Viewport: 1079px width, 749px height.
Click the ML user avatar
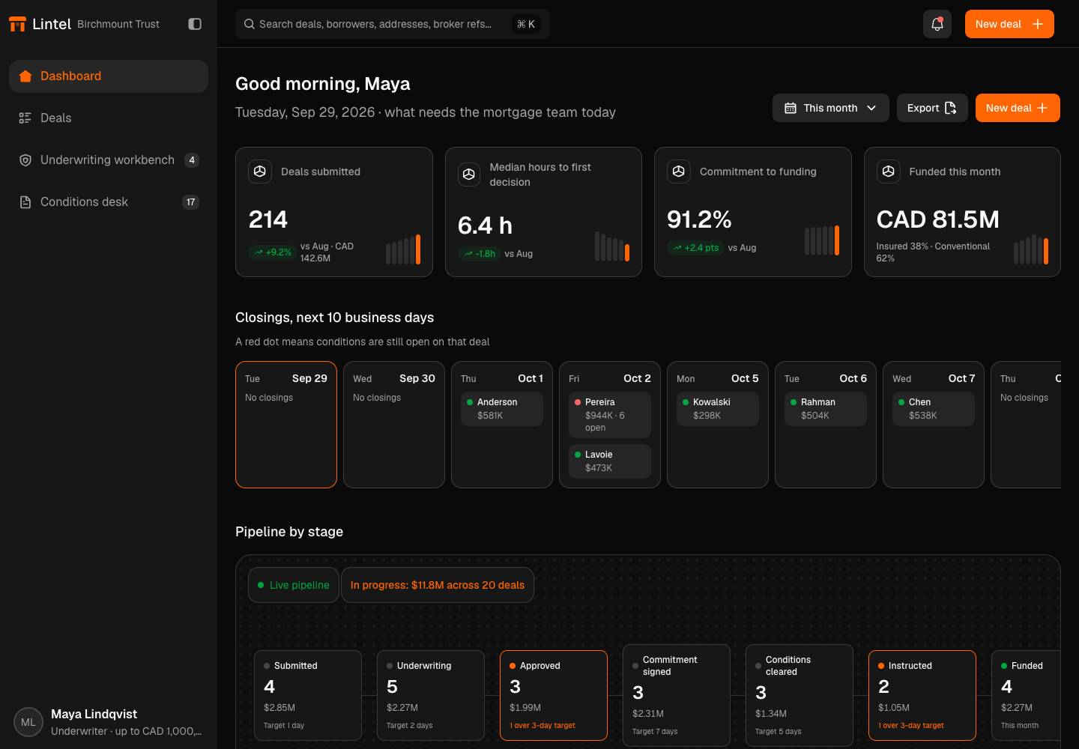tap(28, 722)
